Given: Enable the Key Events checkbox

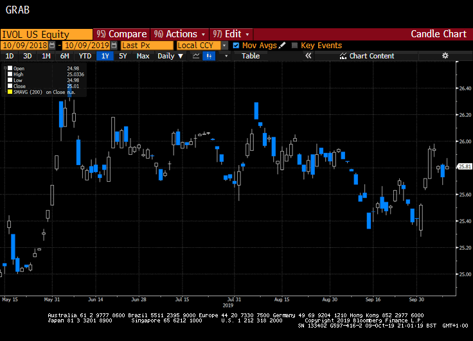Looking at the screenshot, I should pyautogui.click(x=294, y=46).
